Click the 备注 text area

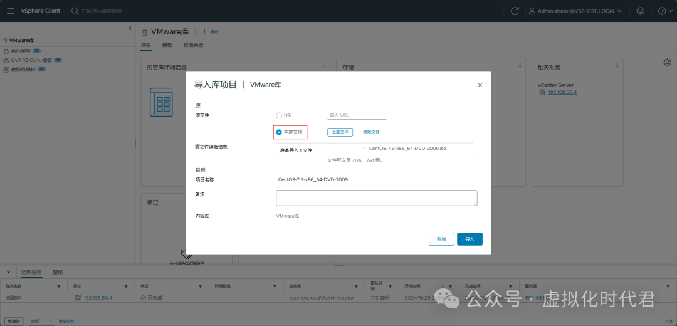click(377, 198)
